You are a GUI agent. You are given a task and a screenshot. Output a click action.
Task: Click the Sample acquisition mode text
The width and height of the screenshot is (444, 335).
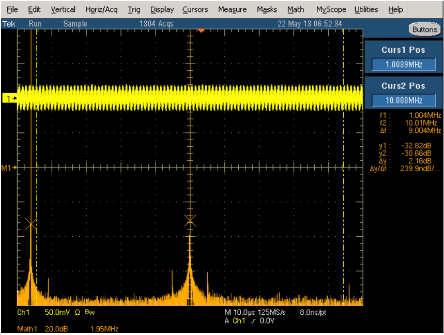(75, 24)
